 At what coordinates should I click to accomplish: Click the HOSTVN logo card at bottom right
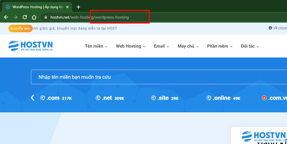(264, 136)
